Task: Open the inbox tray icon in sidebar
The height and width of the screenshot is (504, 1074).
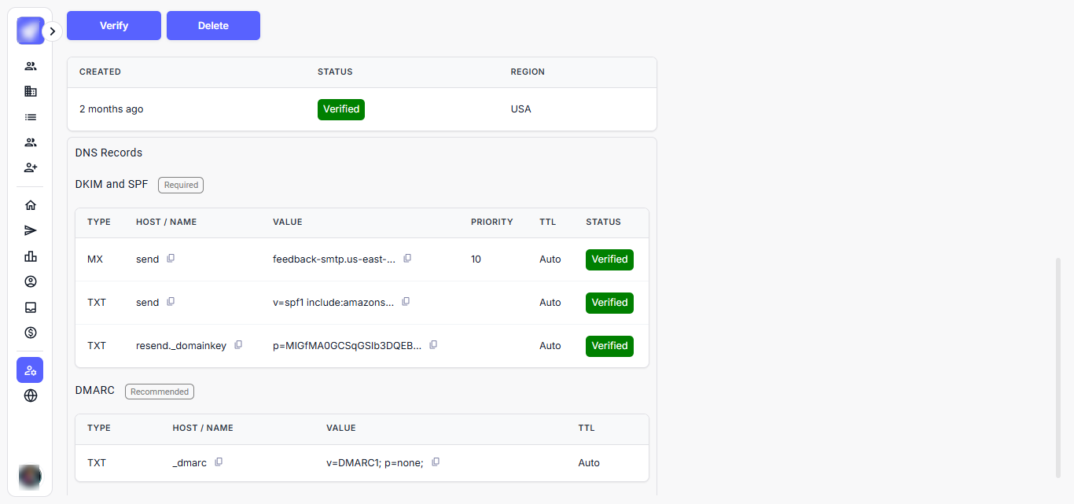Action: point(31,307)
